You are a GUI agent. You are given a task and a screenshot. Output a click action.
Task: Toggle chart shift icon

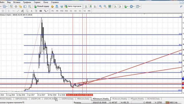[x=120, y=6]
